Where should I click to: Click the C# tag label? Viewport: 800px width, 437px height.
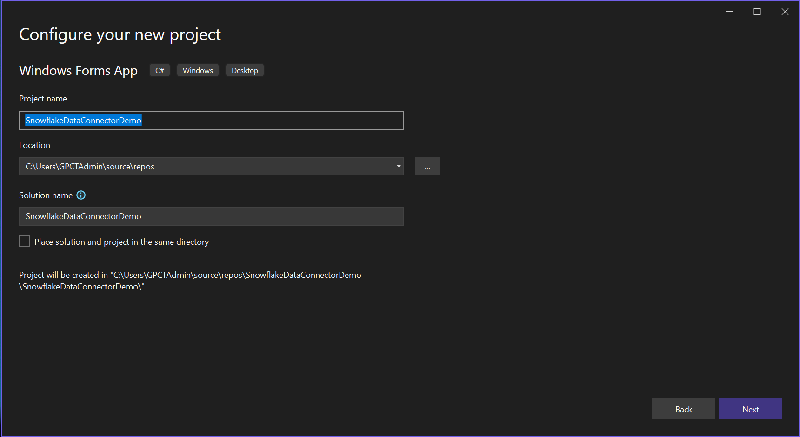point(160,70)
